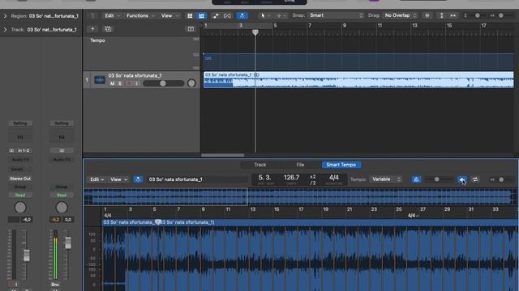Click the global tracks configure icon
Viewport: 519px width, 291px height.
pos(191,29)
